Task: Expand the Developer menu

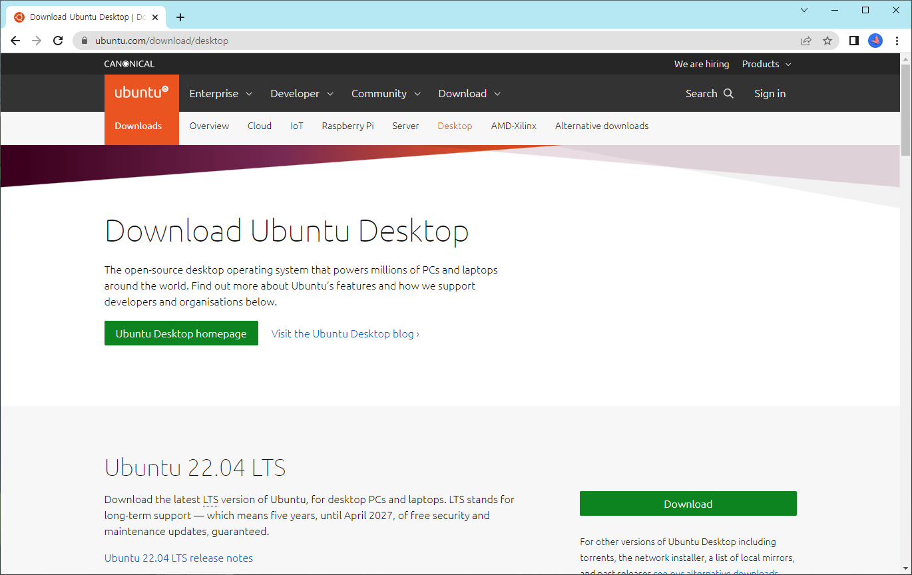Action: (x=302, y=93)
